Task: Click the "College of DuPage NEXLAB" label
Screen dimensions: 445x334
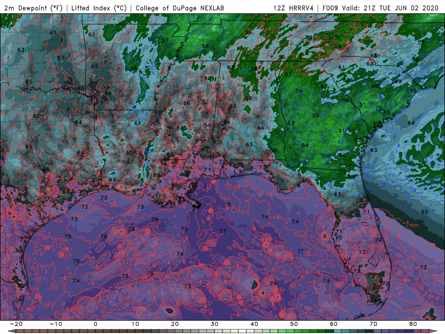Action: (x=180, y=8)
